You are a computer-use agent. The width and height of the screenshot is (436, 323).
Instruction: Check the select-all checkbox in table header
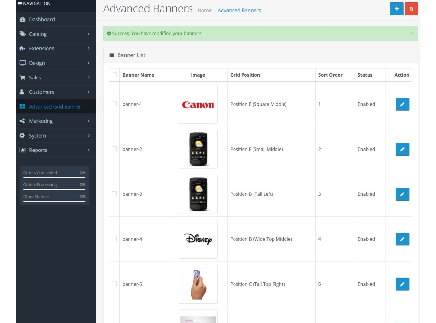tap(114, 75)
